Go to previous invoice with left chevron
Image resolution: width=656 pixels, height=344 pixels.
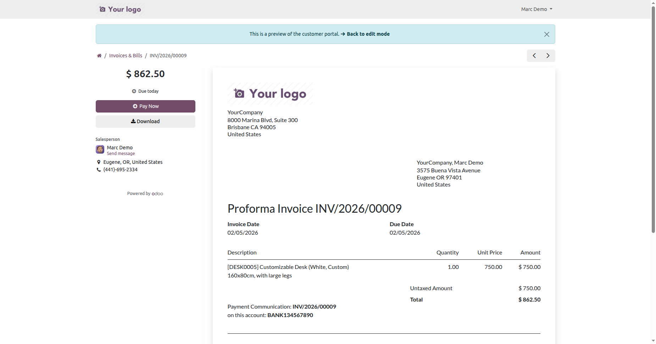(534, 56)
